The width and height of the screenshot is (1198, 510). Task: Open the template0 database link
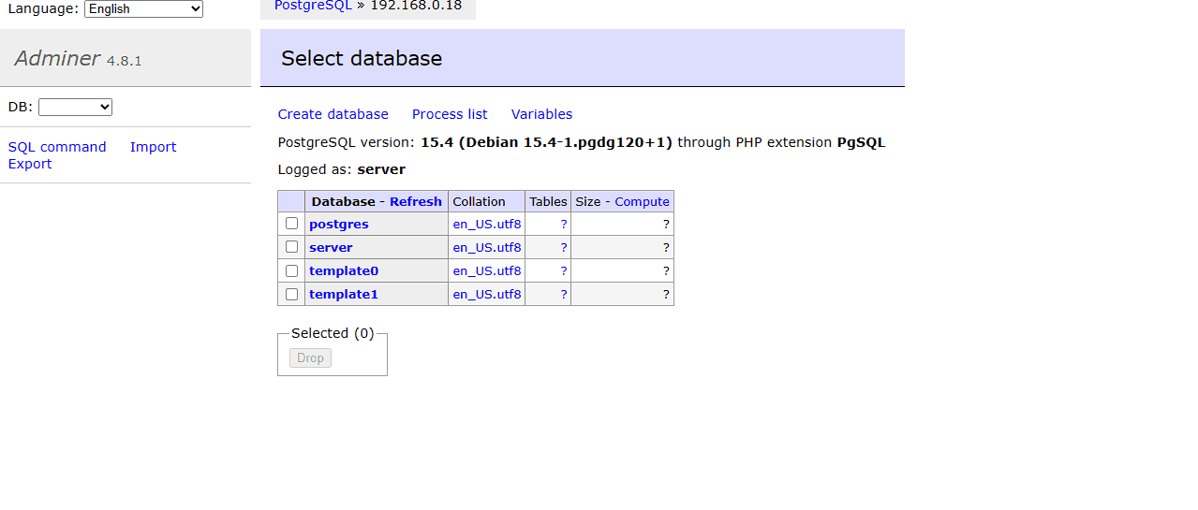click(343, 270)
